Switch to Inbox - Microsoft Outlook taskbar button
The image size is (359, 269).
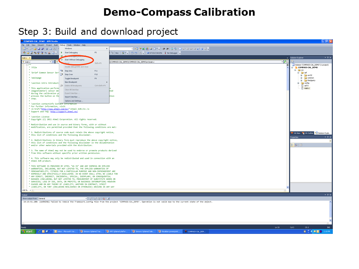66,232
